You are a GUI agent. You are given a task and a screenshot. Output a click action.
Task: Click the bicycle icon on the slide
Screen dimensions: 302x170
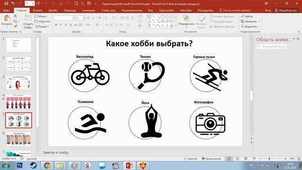pos(90,75)
